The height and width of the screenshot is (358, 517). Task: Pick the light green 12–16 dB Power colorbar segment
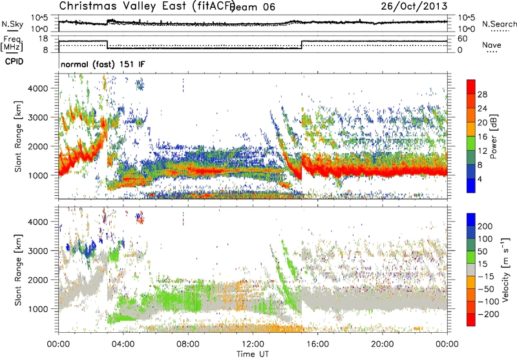tap(471, 143)
